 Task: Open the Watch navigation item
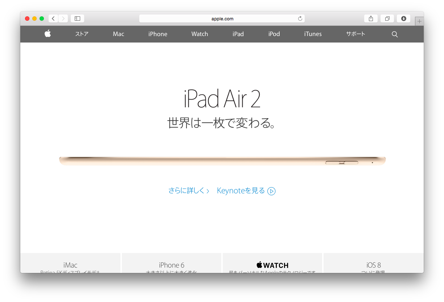coord(200,34)
